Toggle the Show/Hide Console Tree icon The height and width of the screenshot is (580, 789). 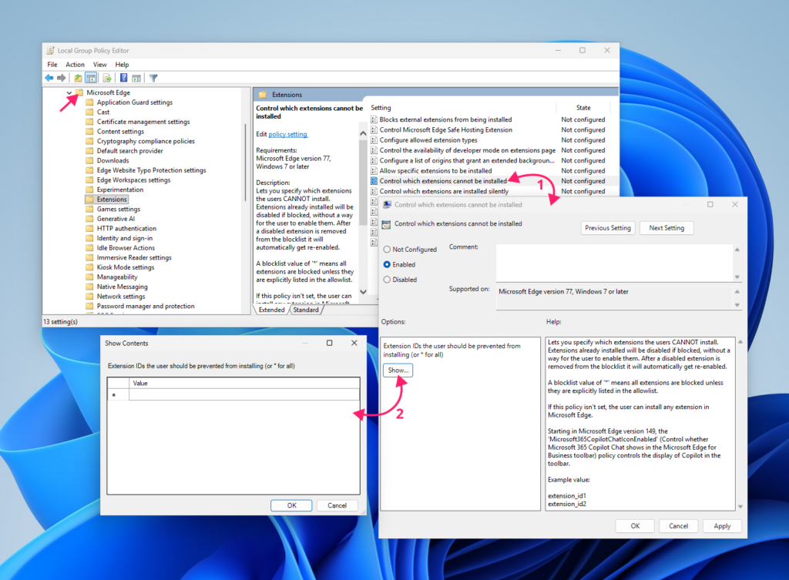point(91,78)
